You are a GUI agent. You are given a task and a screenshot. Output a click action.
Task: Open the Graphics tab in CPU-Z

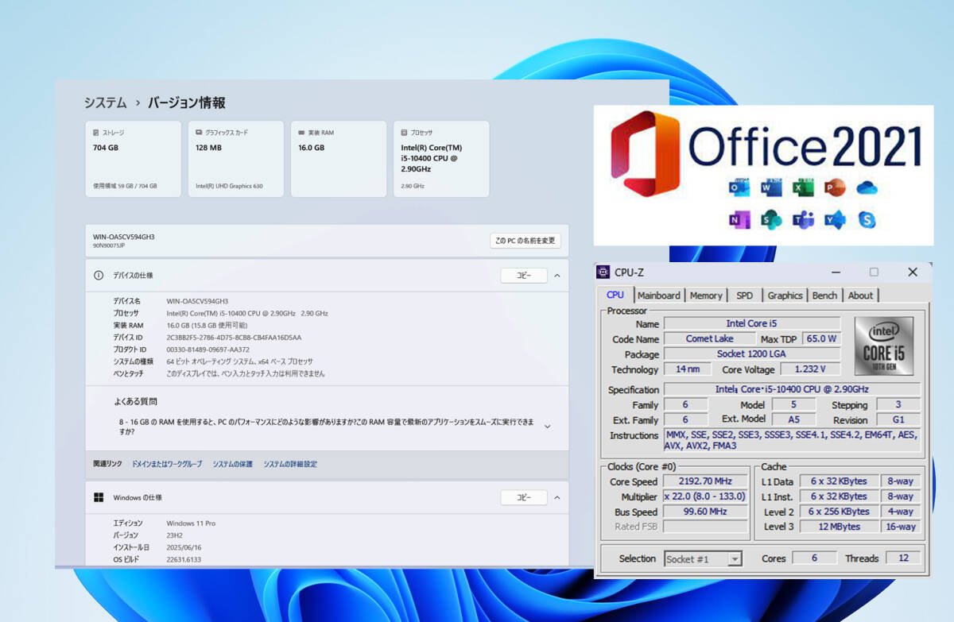coord(785,296)
